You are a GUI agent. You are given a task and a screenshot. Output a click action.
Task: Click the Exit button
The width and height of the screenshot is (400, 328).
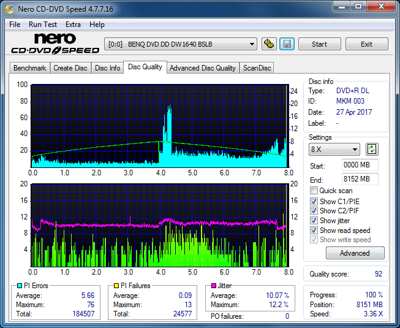[x=366, y=44]
